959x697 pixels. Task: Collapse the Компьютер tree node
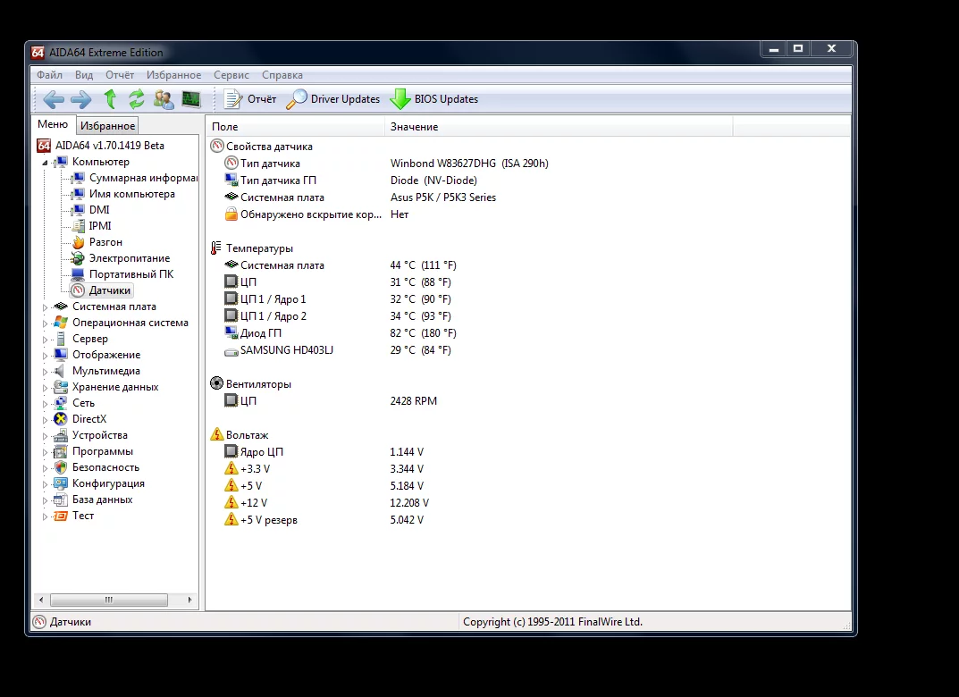pos(46,163)
